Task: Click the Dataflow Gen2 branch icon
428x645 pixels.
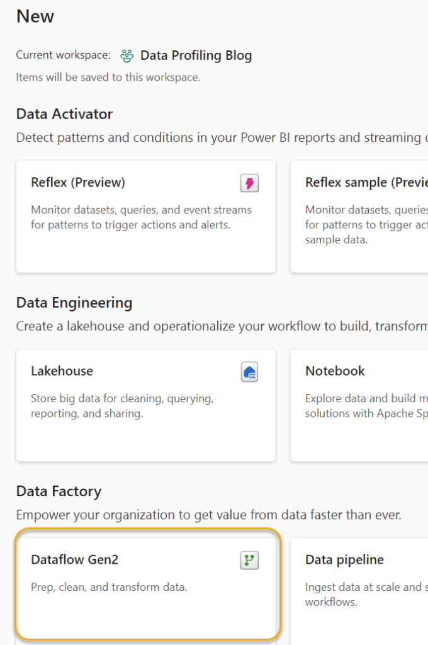Action: point(249,561)
